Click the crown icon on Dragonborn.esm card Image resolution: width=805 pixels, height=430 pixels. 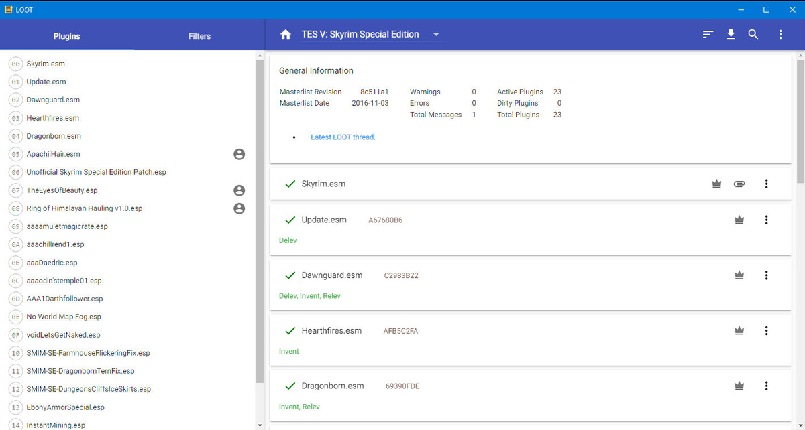(x=739, y=386)
